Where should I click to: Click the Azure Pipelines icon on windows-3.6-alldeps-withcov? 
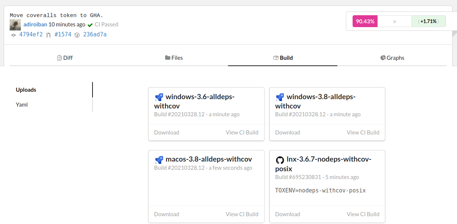pyautogui.click(x=159, y=97)
